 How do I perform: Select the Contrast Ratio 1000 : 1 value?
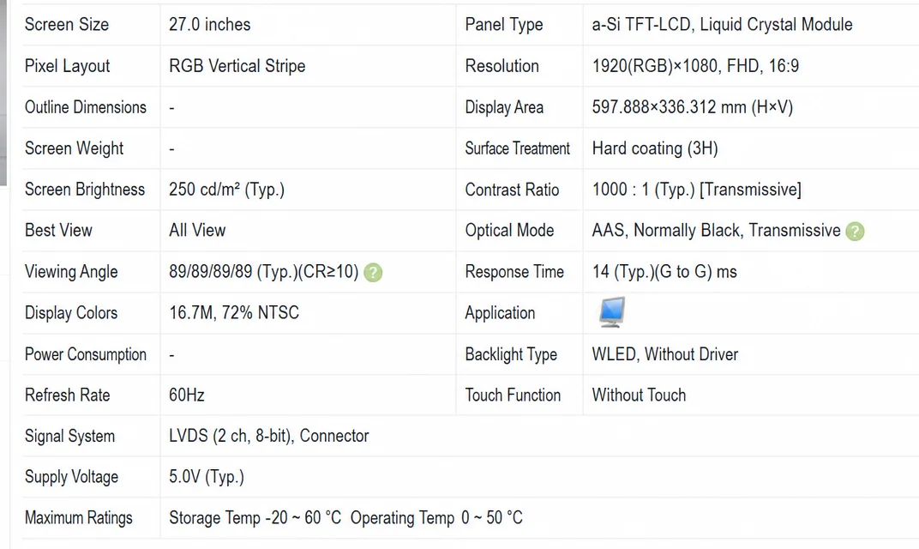click(x=696, y=190)
